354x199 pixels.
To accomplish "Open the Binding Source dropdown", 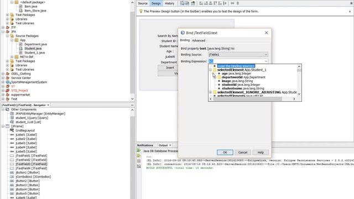I will [265, 55].
